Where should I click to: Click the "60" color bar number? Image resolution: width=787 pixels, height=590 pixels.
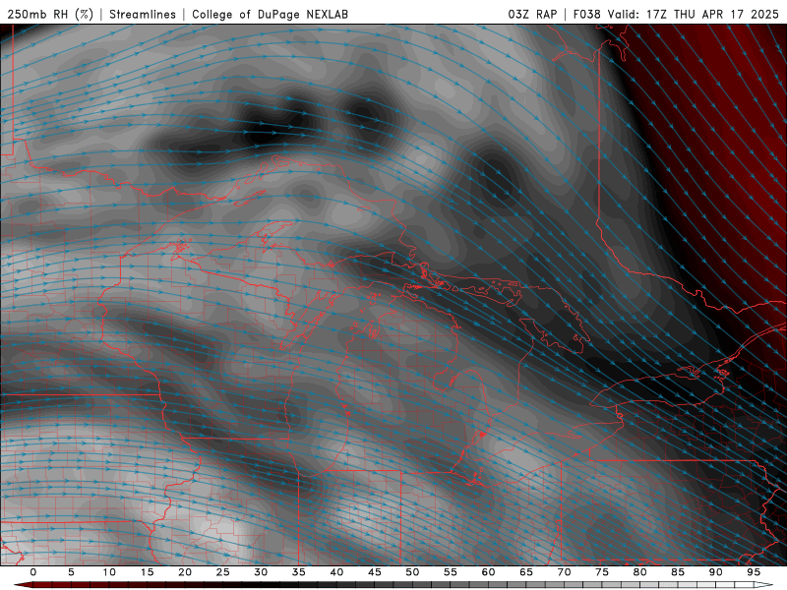(x=488, y=572)
